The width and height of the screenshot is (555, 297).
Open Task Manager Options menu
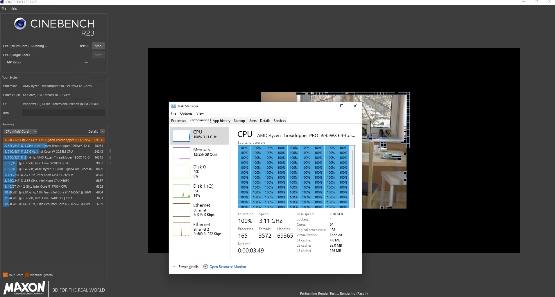click(186, 113)
